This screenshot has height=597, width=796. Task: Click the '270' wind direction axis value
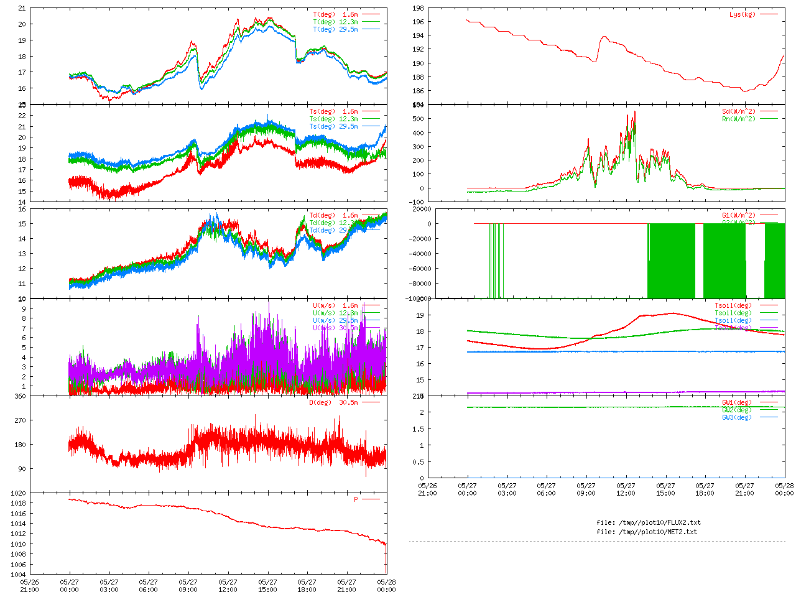point(21,420)
